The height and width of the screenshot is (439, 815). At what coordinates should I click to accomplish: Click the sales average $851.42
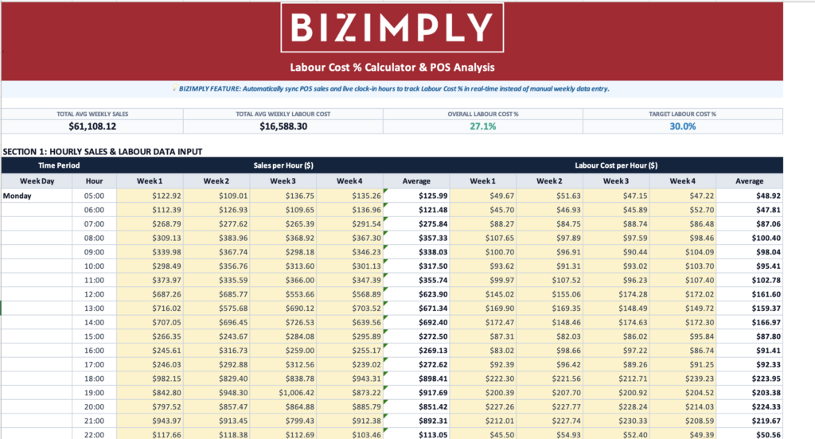point(416,406)
